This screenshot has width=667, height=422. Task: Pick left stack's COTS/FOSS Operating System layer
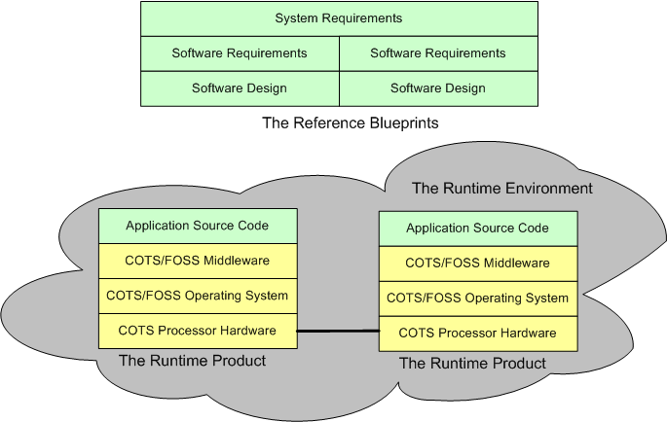[x=197, y=296]
